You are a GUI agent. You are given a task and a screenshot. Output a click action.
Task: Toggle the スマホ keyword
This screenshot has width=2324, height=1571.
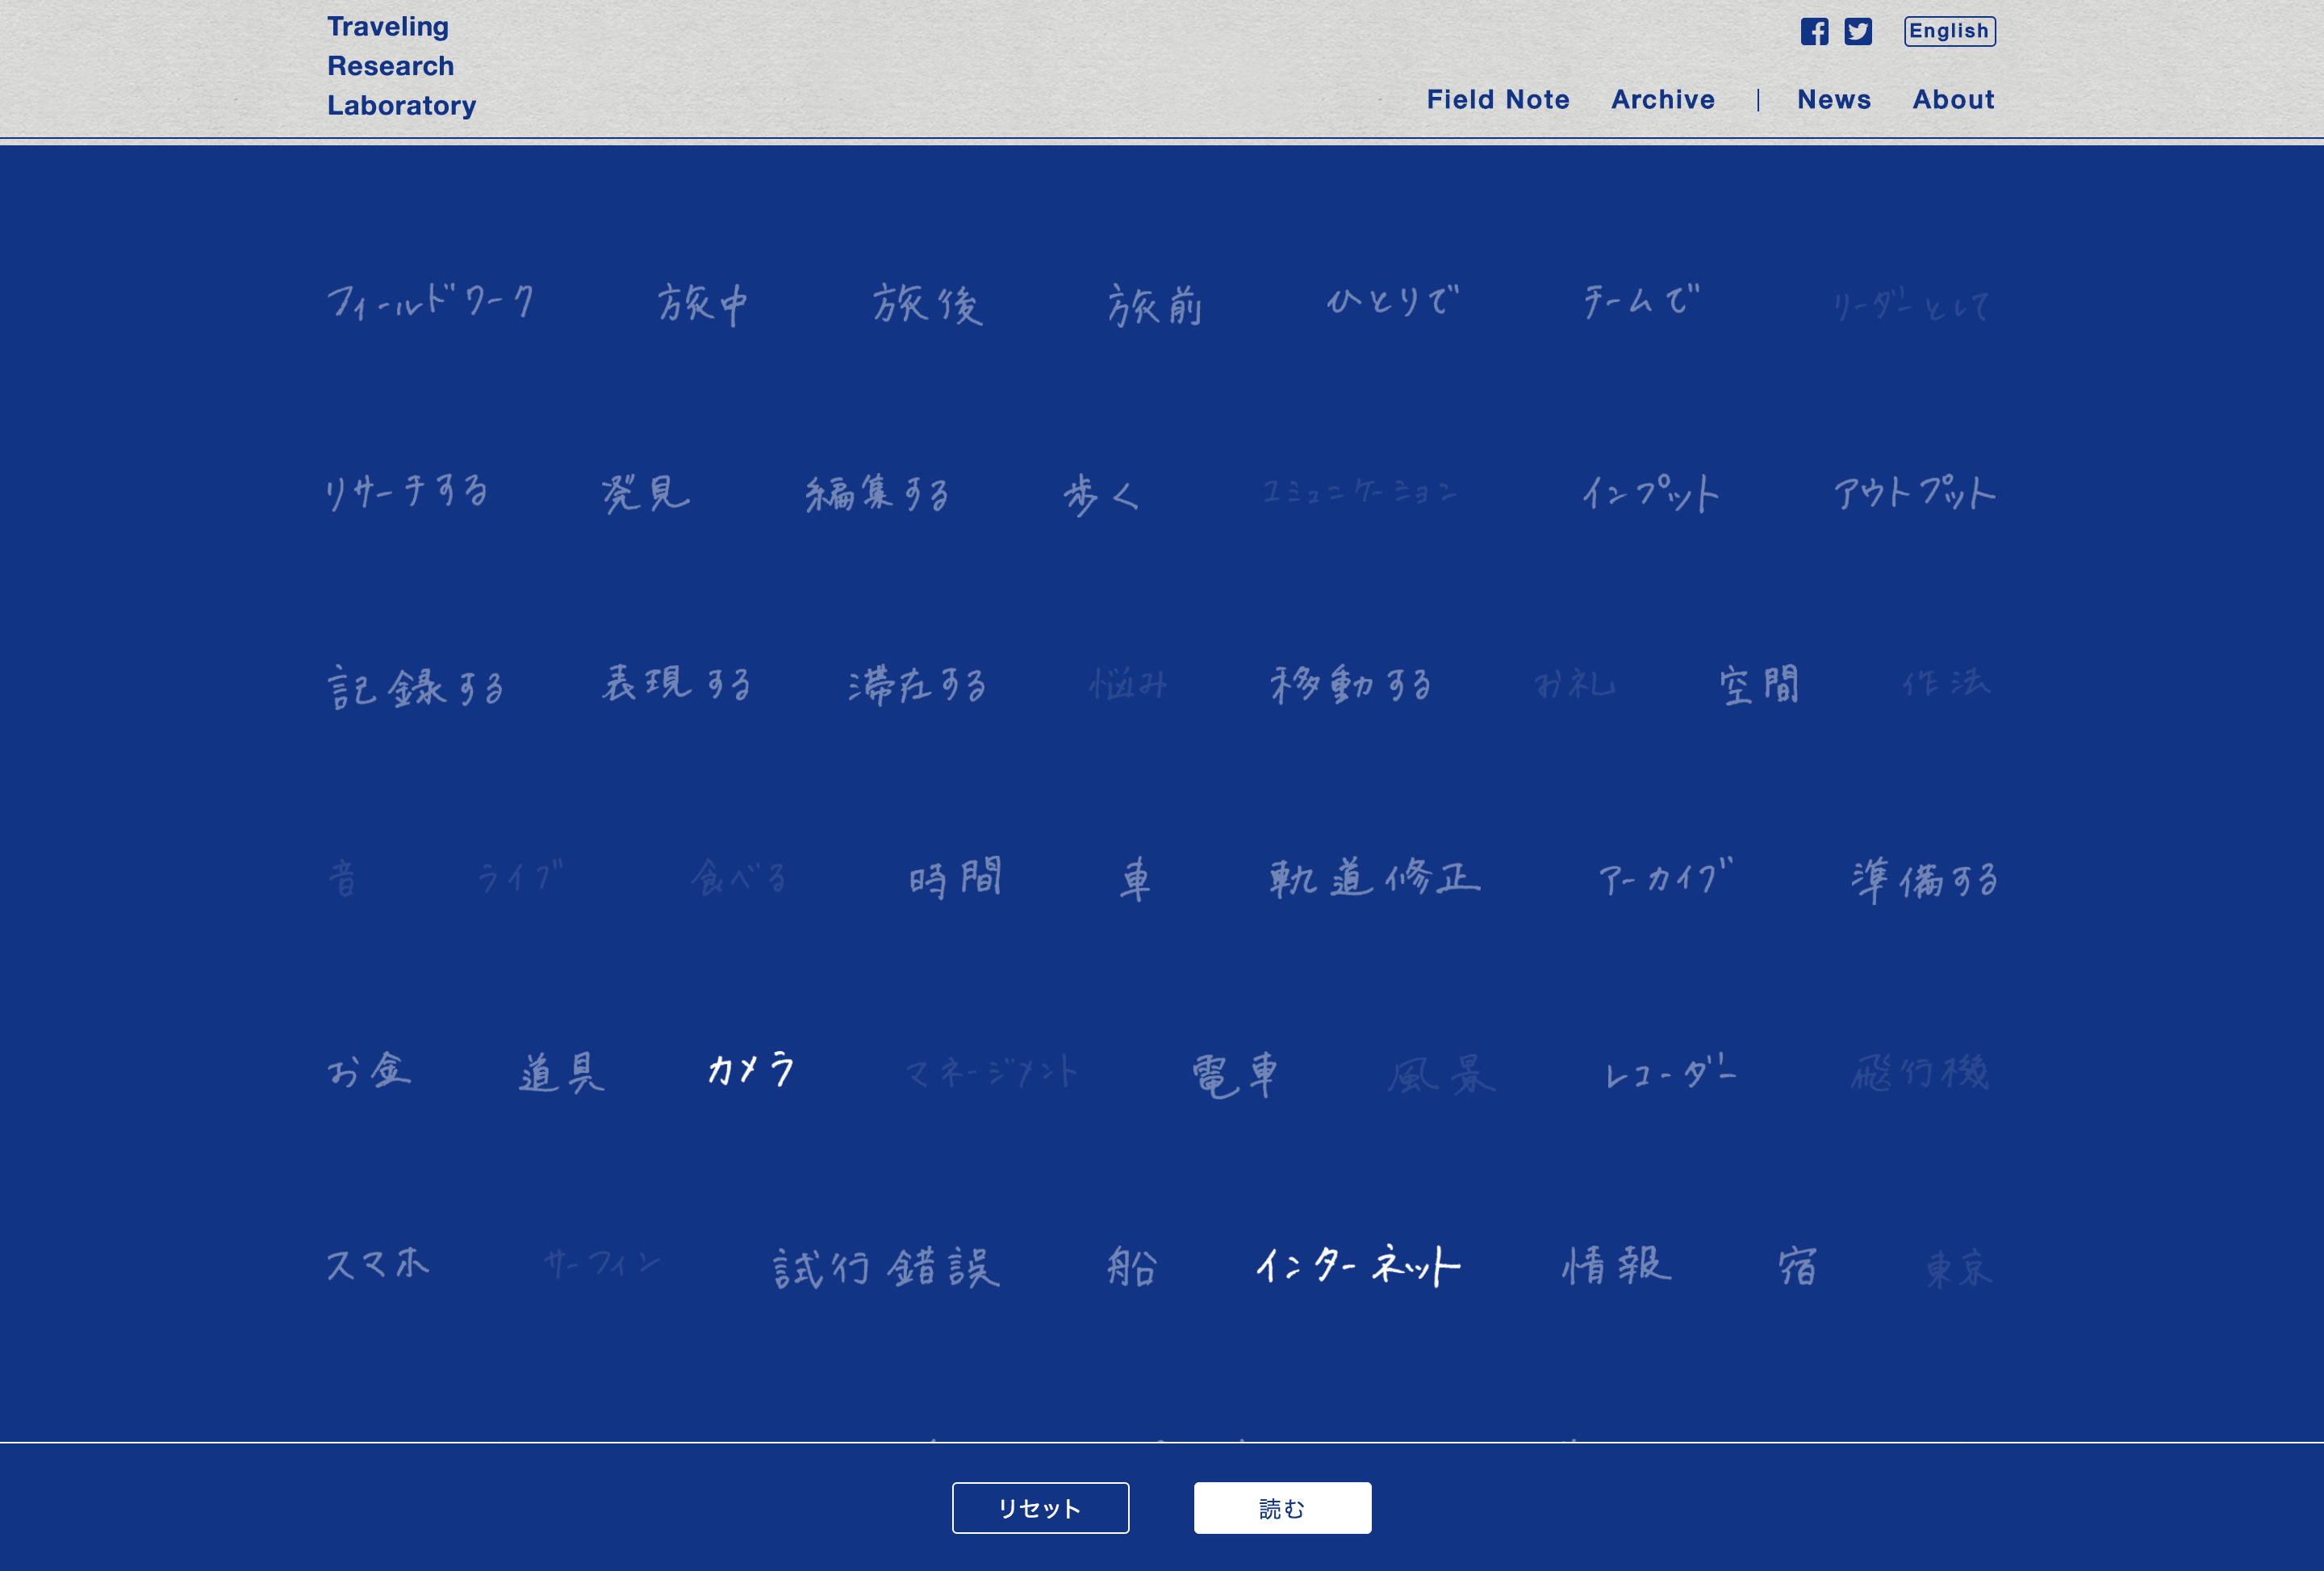click(x=378, y=1263)
